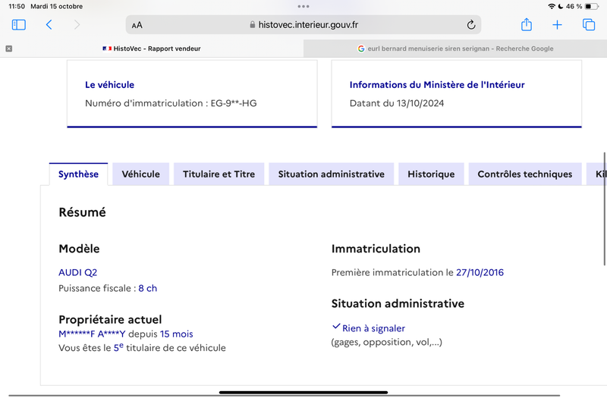Click the checkmark next to Rien à signaler
The image size is (607, 398).
[336, 327]
